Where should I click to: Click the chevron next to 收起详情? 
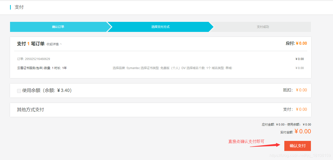point(60,43)
